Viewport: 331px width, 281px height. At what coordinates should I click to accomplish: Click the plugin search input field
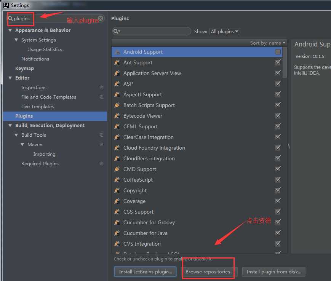[152, 32]
